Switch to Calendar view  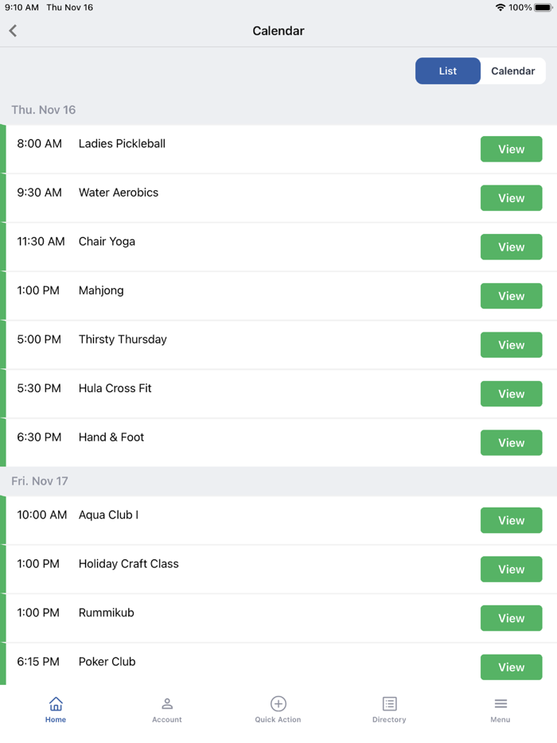tap(512, 71)
